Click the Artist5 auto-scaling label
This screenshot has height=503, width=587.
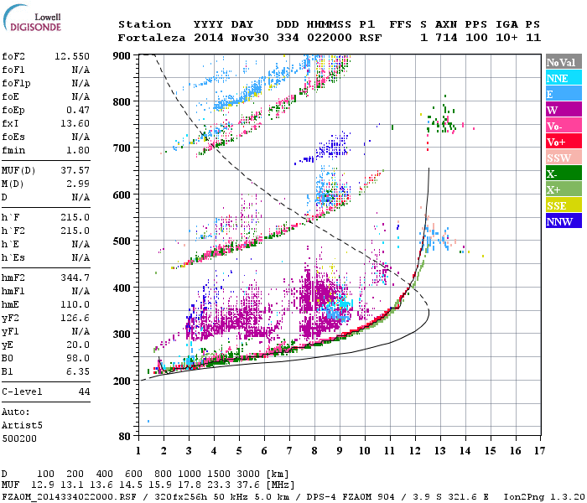(22, 426)
